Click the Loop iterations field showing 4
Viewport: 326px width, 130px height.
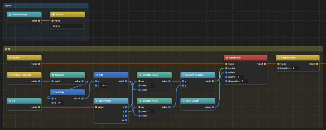point(295,68)
